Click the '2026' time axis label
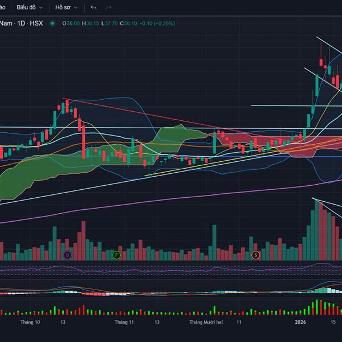The image size is (342, 342). [x=300, y=322]
